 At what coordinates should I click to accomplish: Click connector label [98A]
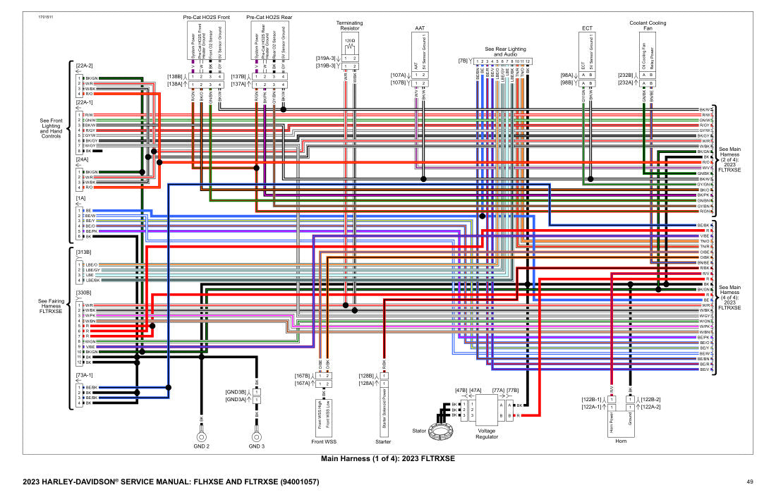coord(566,75)
